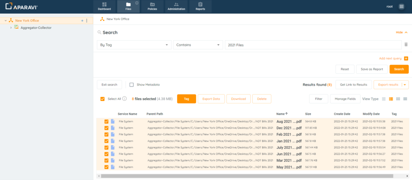Enable the Show Metadata checkbox
This screenshot has height=180, width=412.
[132, 85]
